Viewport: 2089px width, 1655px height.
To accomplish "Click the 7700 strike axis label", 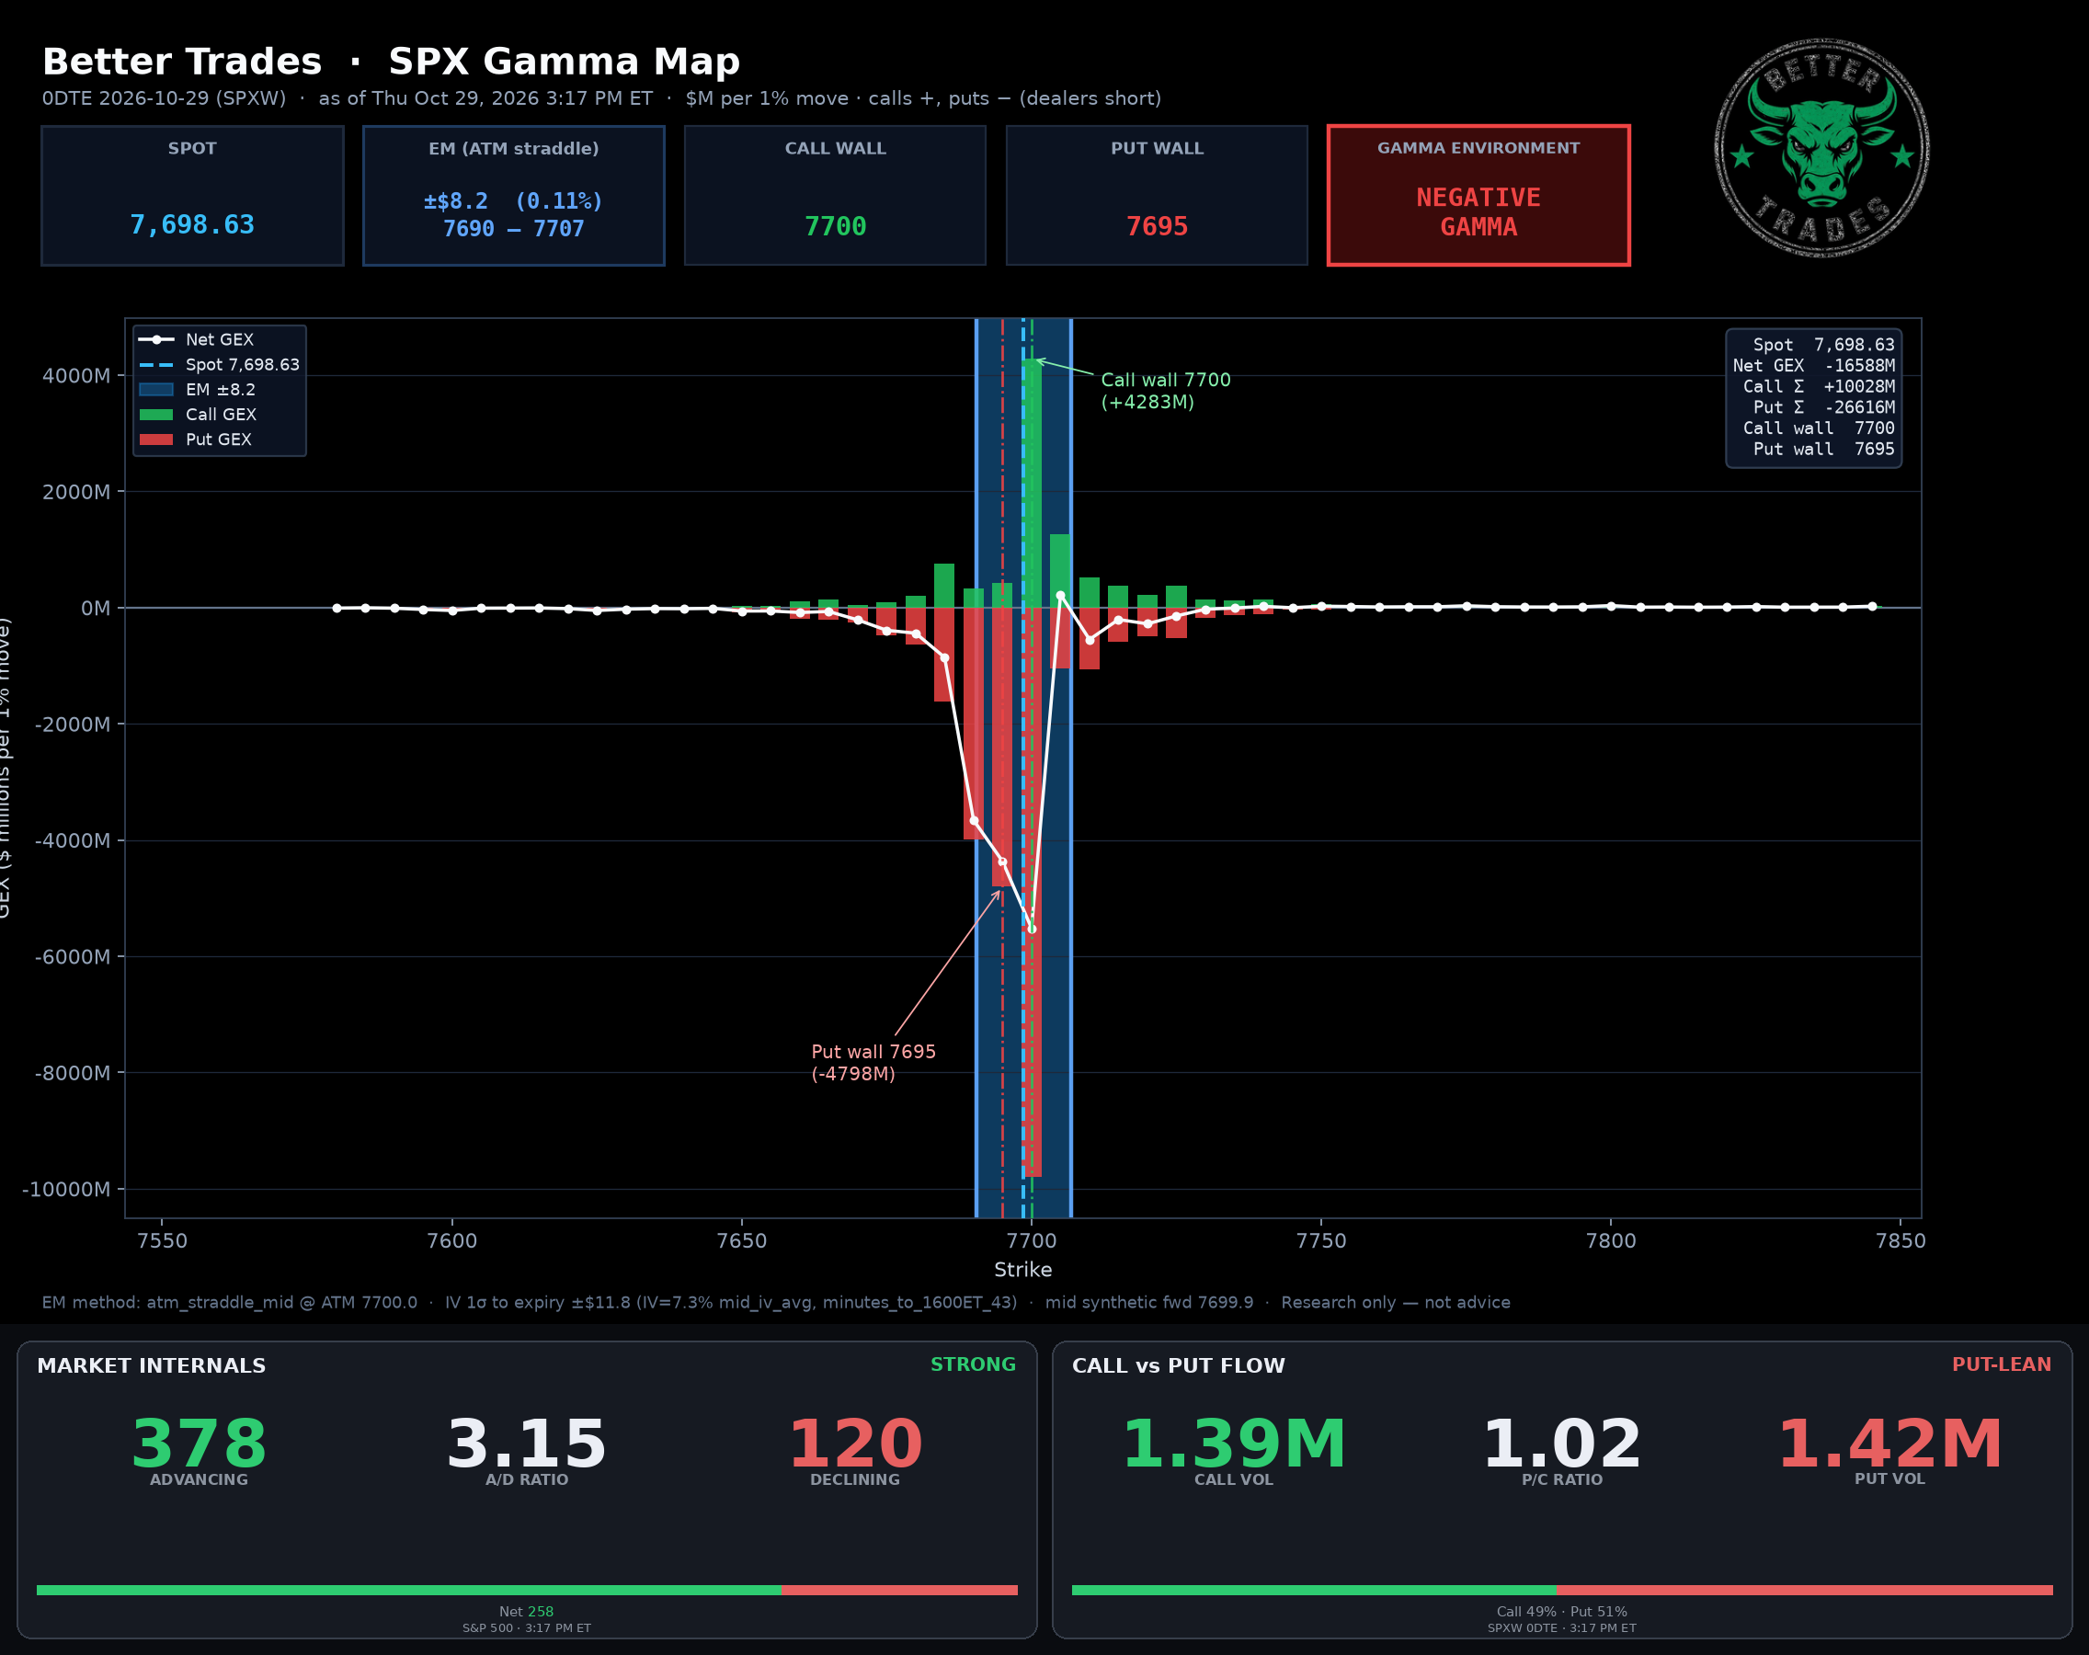I will pyautogui.click(x=1031, y=1240).
